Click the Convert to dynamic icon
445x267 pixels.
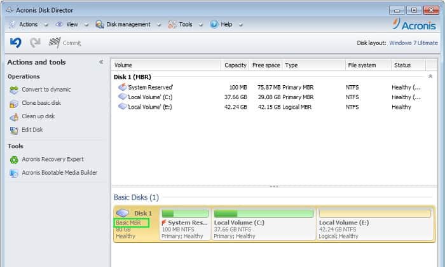point(14,90)
